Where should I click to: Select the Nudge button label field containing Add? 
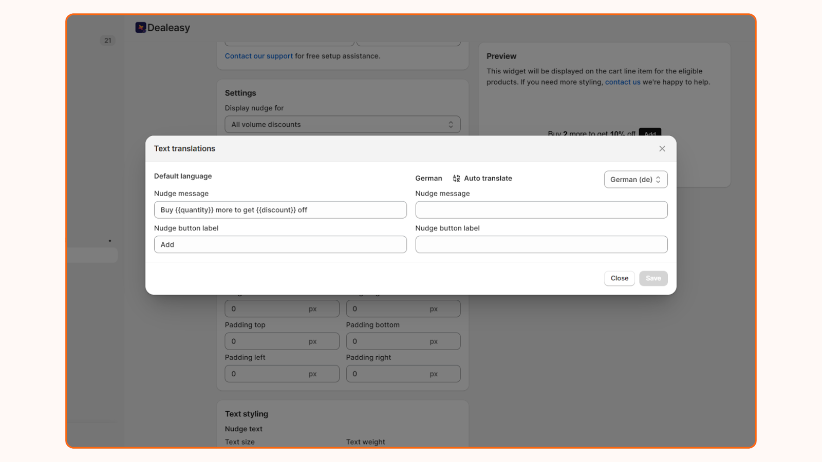tap(280, 244)
